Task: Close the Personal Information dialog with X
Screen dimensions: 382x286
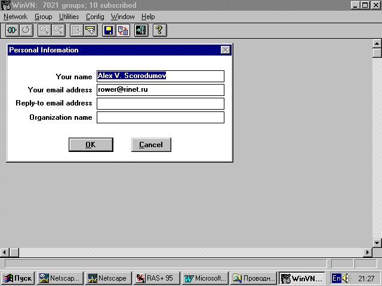Action: [x=226, y=50]
